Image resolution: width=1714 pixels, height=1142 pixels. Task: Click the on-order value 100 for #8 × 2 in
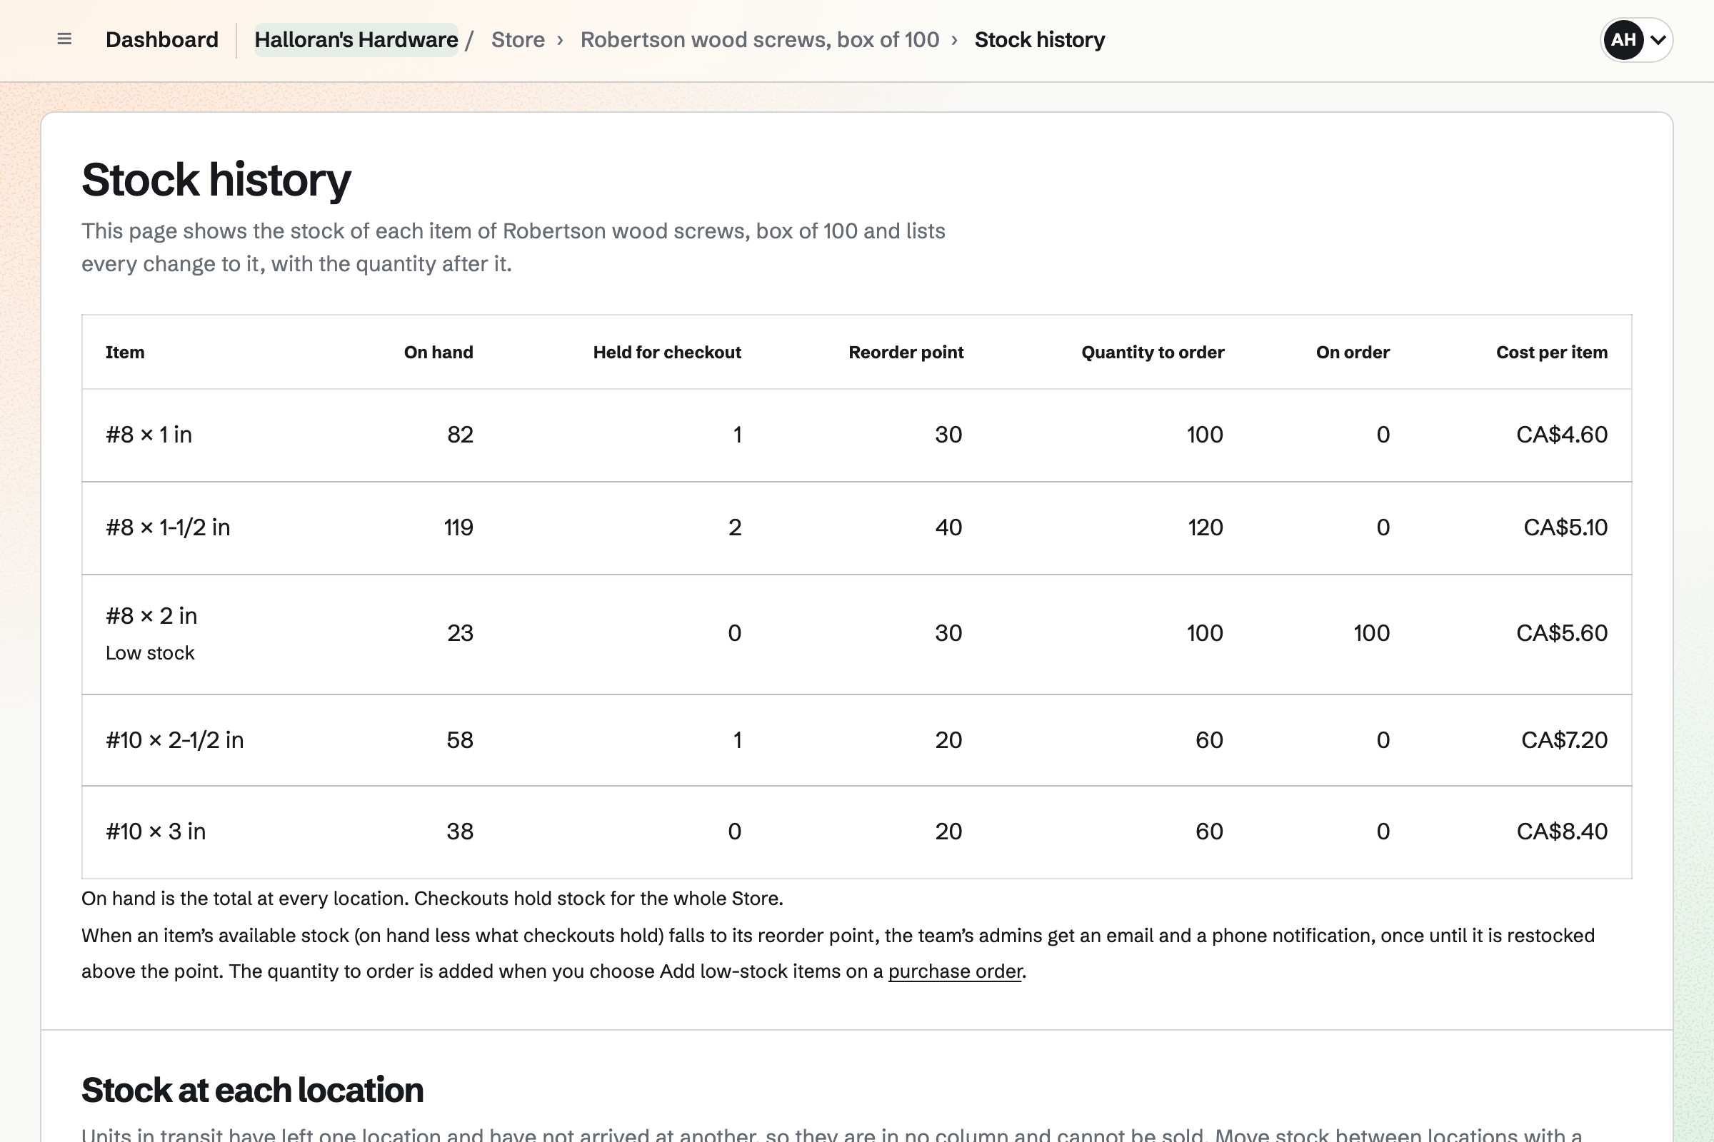[1371, 633]
